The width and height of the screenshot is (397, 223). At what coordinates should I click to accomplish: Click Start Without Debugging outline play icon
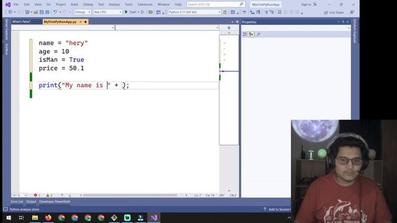(143, 12)
